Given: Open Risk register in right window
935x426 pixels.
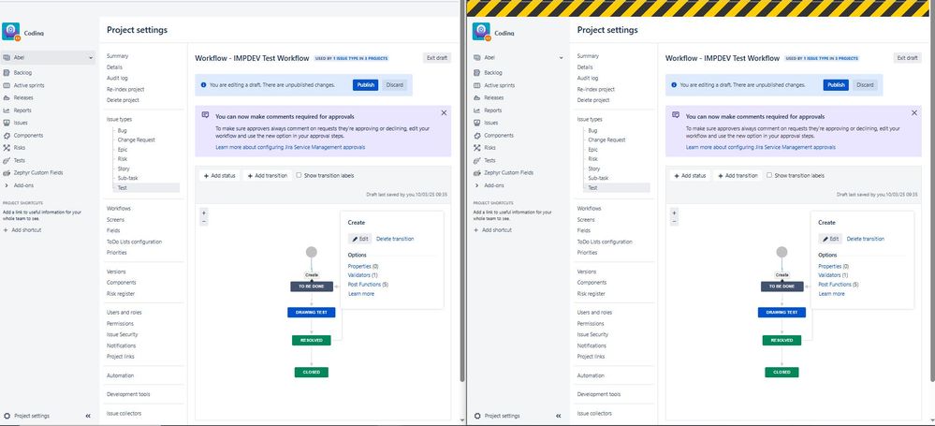Looking at the screenshot, I should pyautogui.click(x=592, y=294).
